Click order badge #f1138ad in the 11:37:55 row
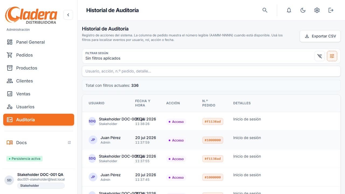The width and height of the screenshot is (345, 194). pos(213,159)
